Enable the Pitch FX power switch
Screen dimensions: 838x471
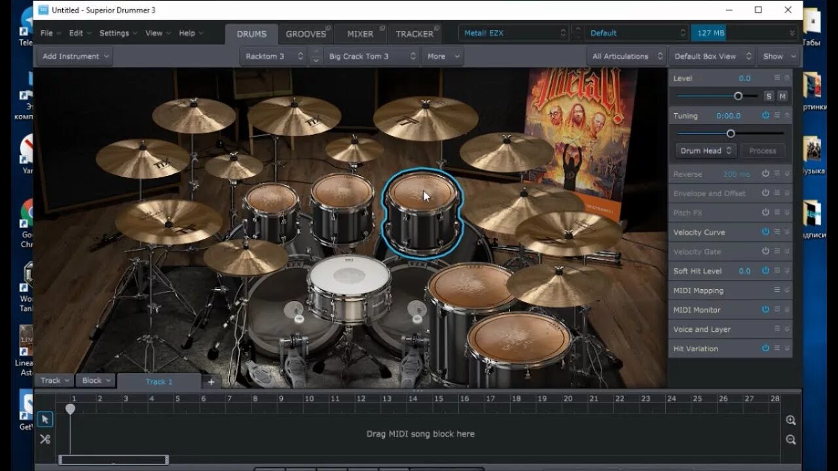[765, 212]
